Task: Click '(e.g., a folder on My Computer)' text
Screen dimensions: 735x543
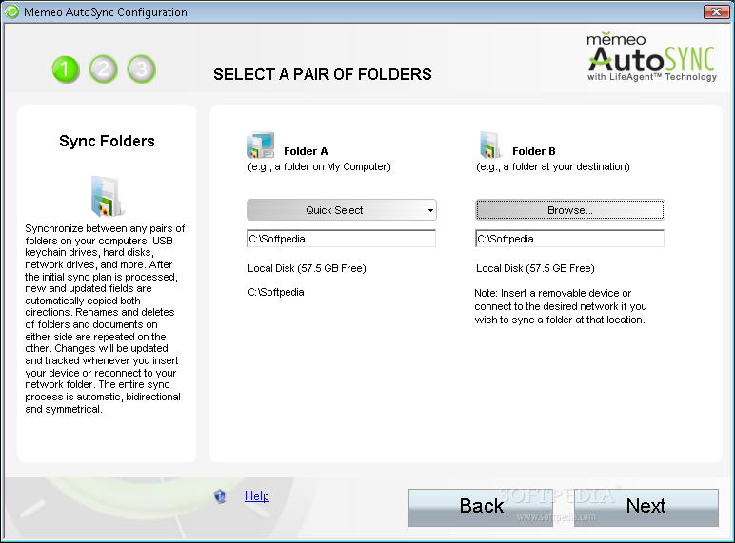Action: pos(319,166)
